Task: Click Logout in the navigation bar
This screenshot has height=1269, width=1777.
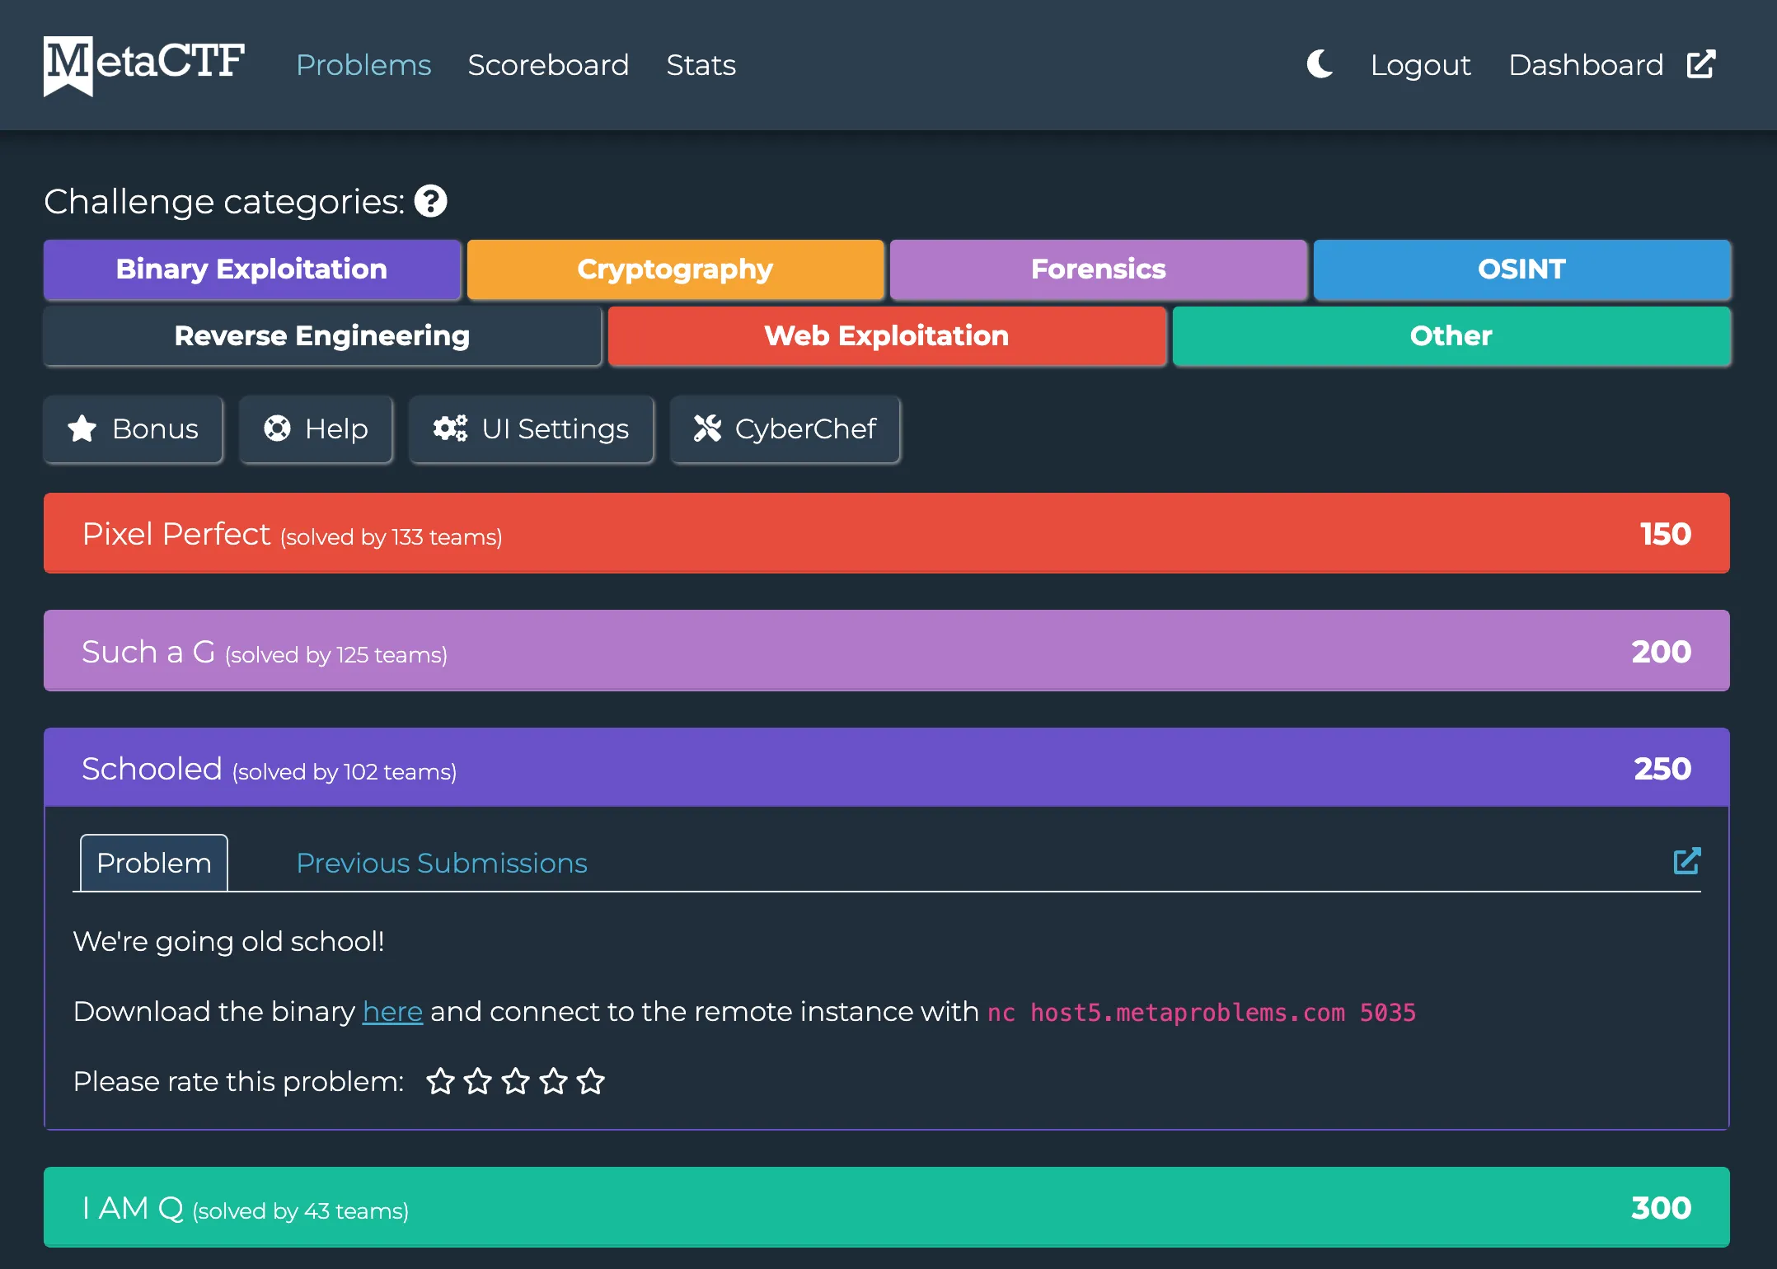Action: pos(1419,65)
